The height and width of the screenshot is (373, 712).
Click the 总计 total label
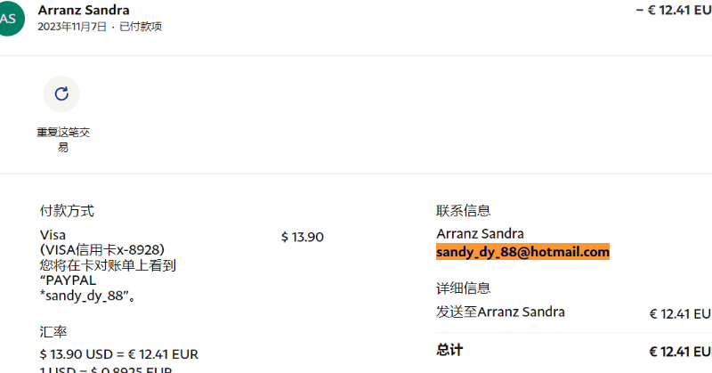pyautogui.click(x=449, y=350)
